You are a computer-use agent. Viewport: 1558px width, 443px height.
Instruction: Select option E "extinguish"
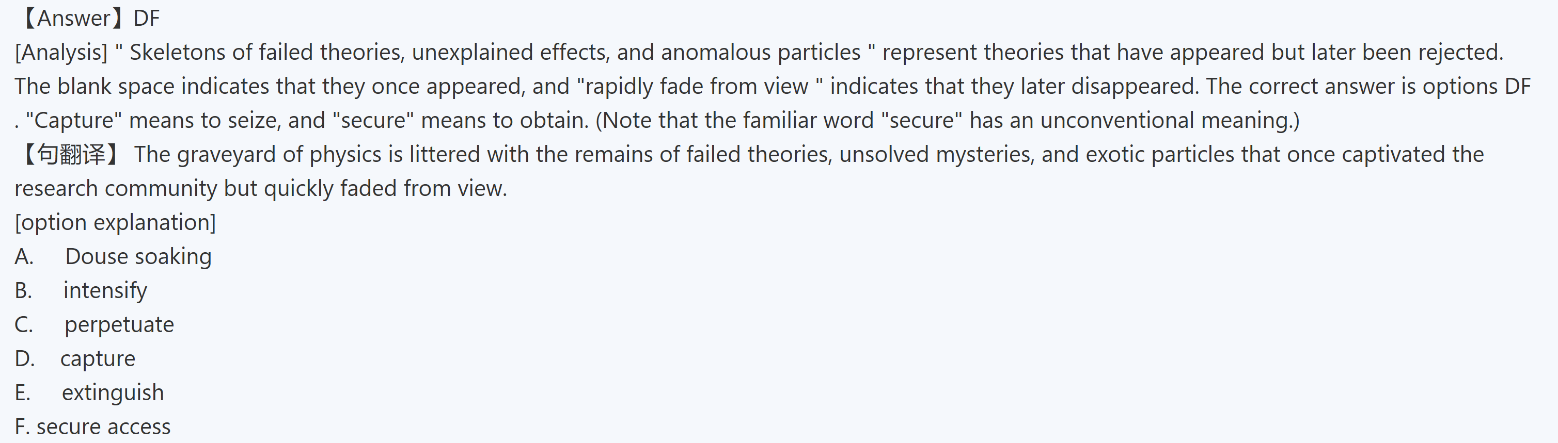113,393
